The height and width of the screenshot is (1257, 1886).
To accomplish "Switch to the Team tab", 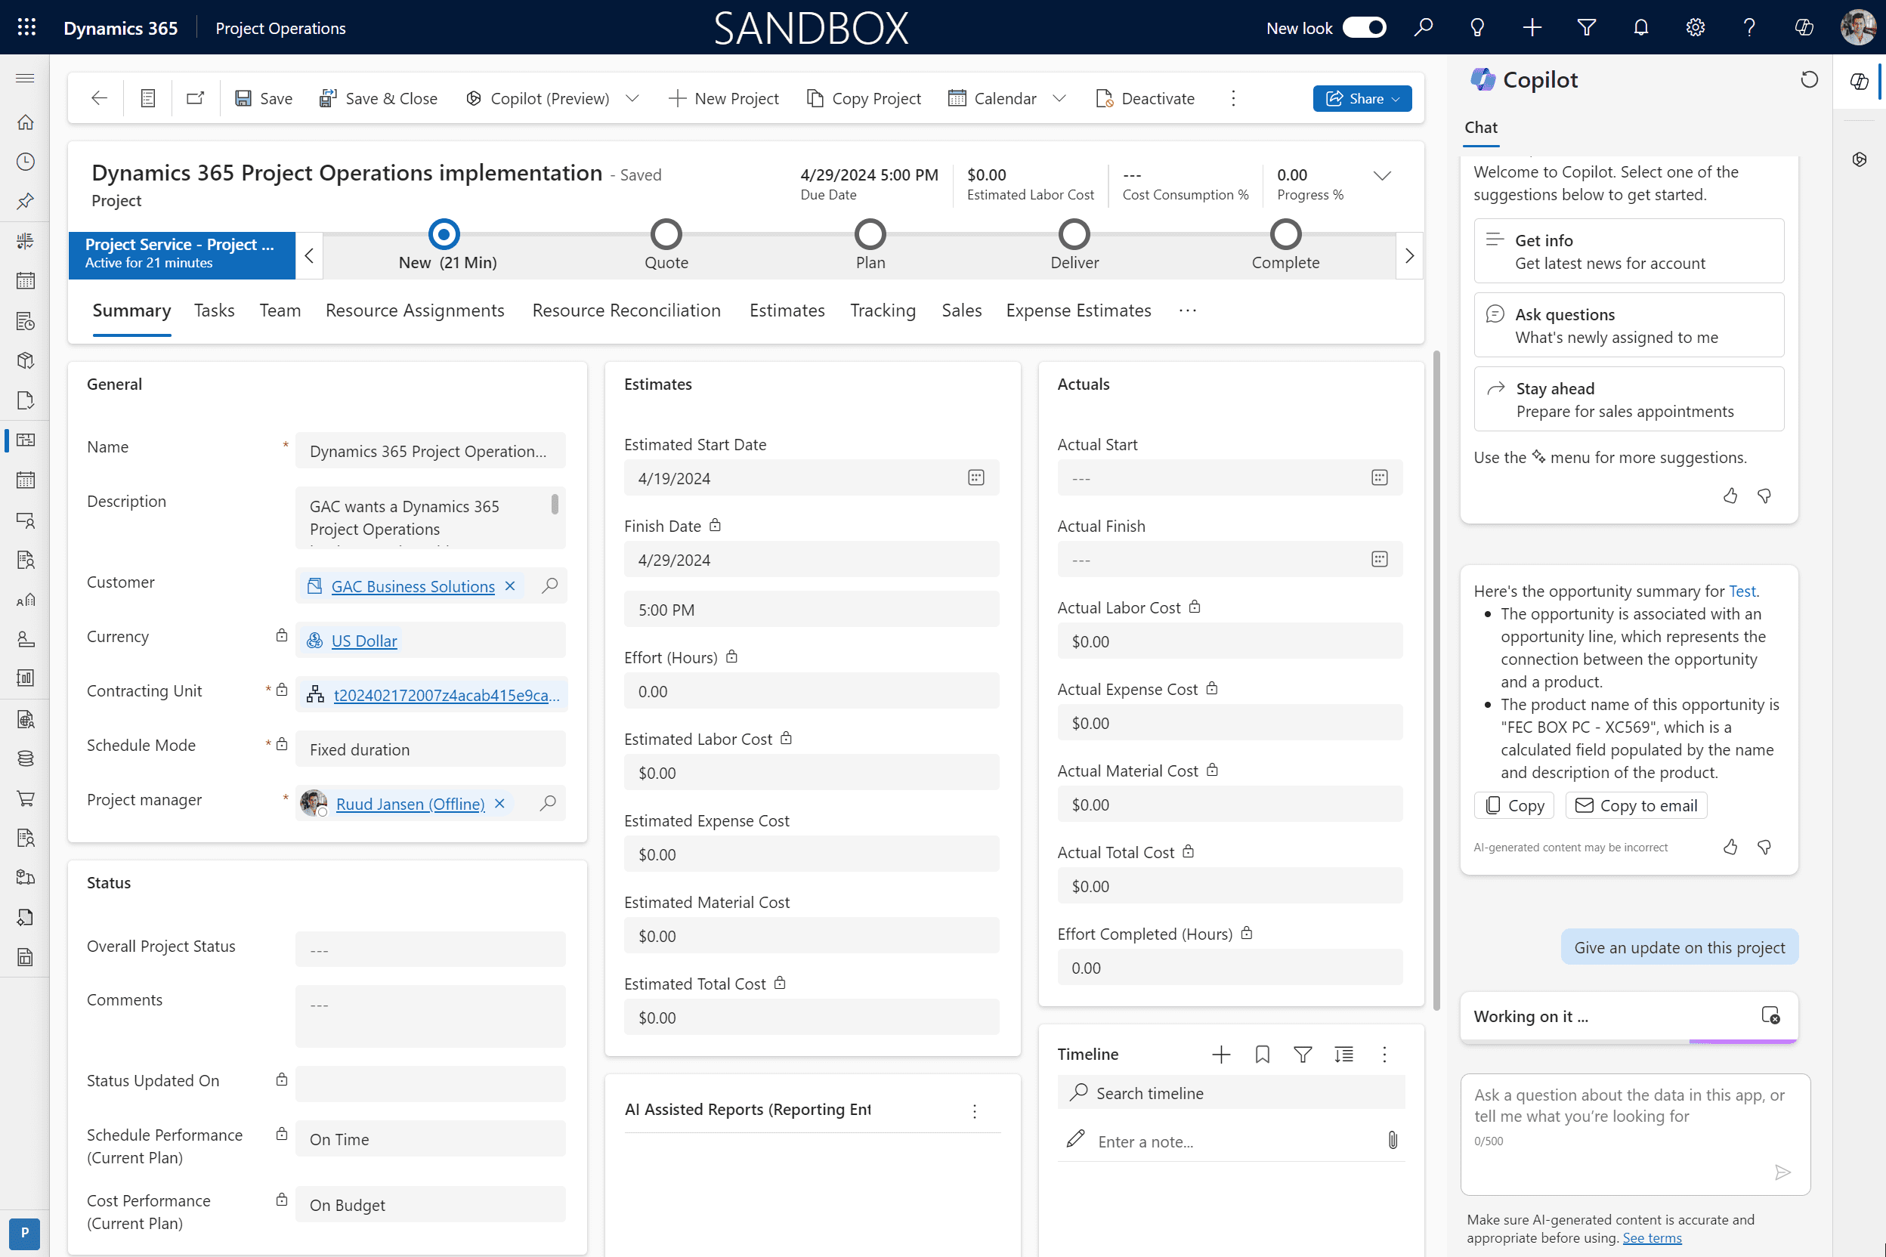I will 280,310.
